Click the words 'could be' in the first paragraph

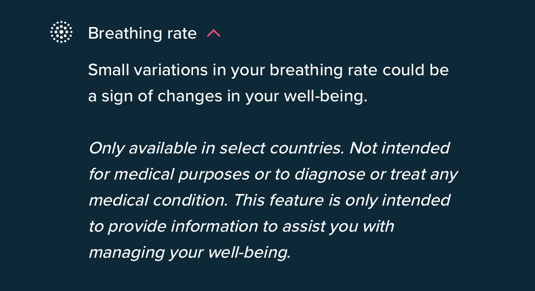pyautogui.click(x=416, y=69)
